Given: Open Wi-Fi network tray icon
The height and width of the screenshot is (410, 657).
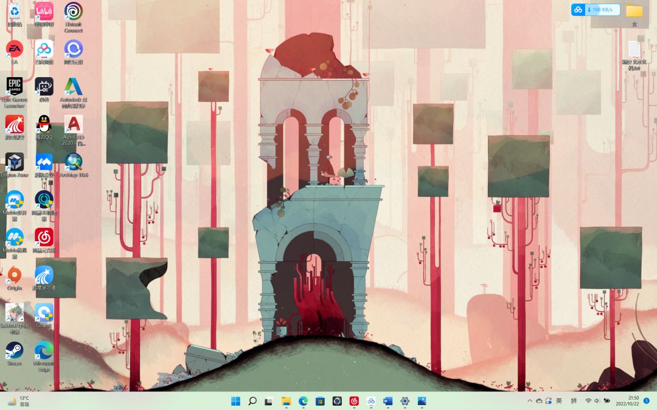Looking at the screenshot, I should click(x=588, y=401).
